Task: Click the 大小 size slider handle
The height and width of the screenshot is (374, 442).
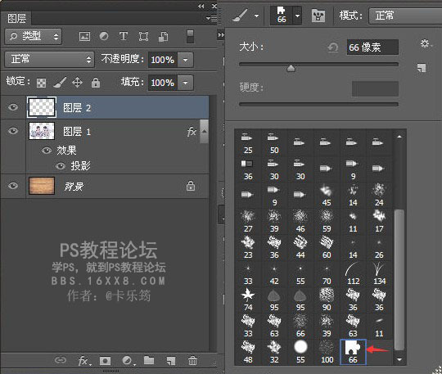Action: tap(291, 68)
